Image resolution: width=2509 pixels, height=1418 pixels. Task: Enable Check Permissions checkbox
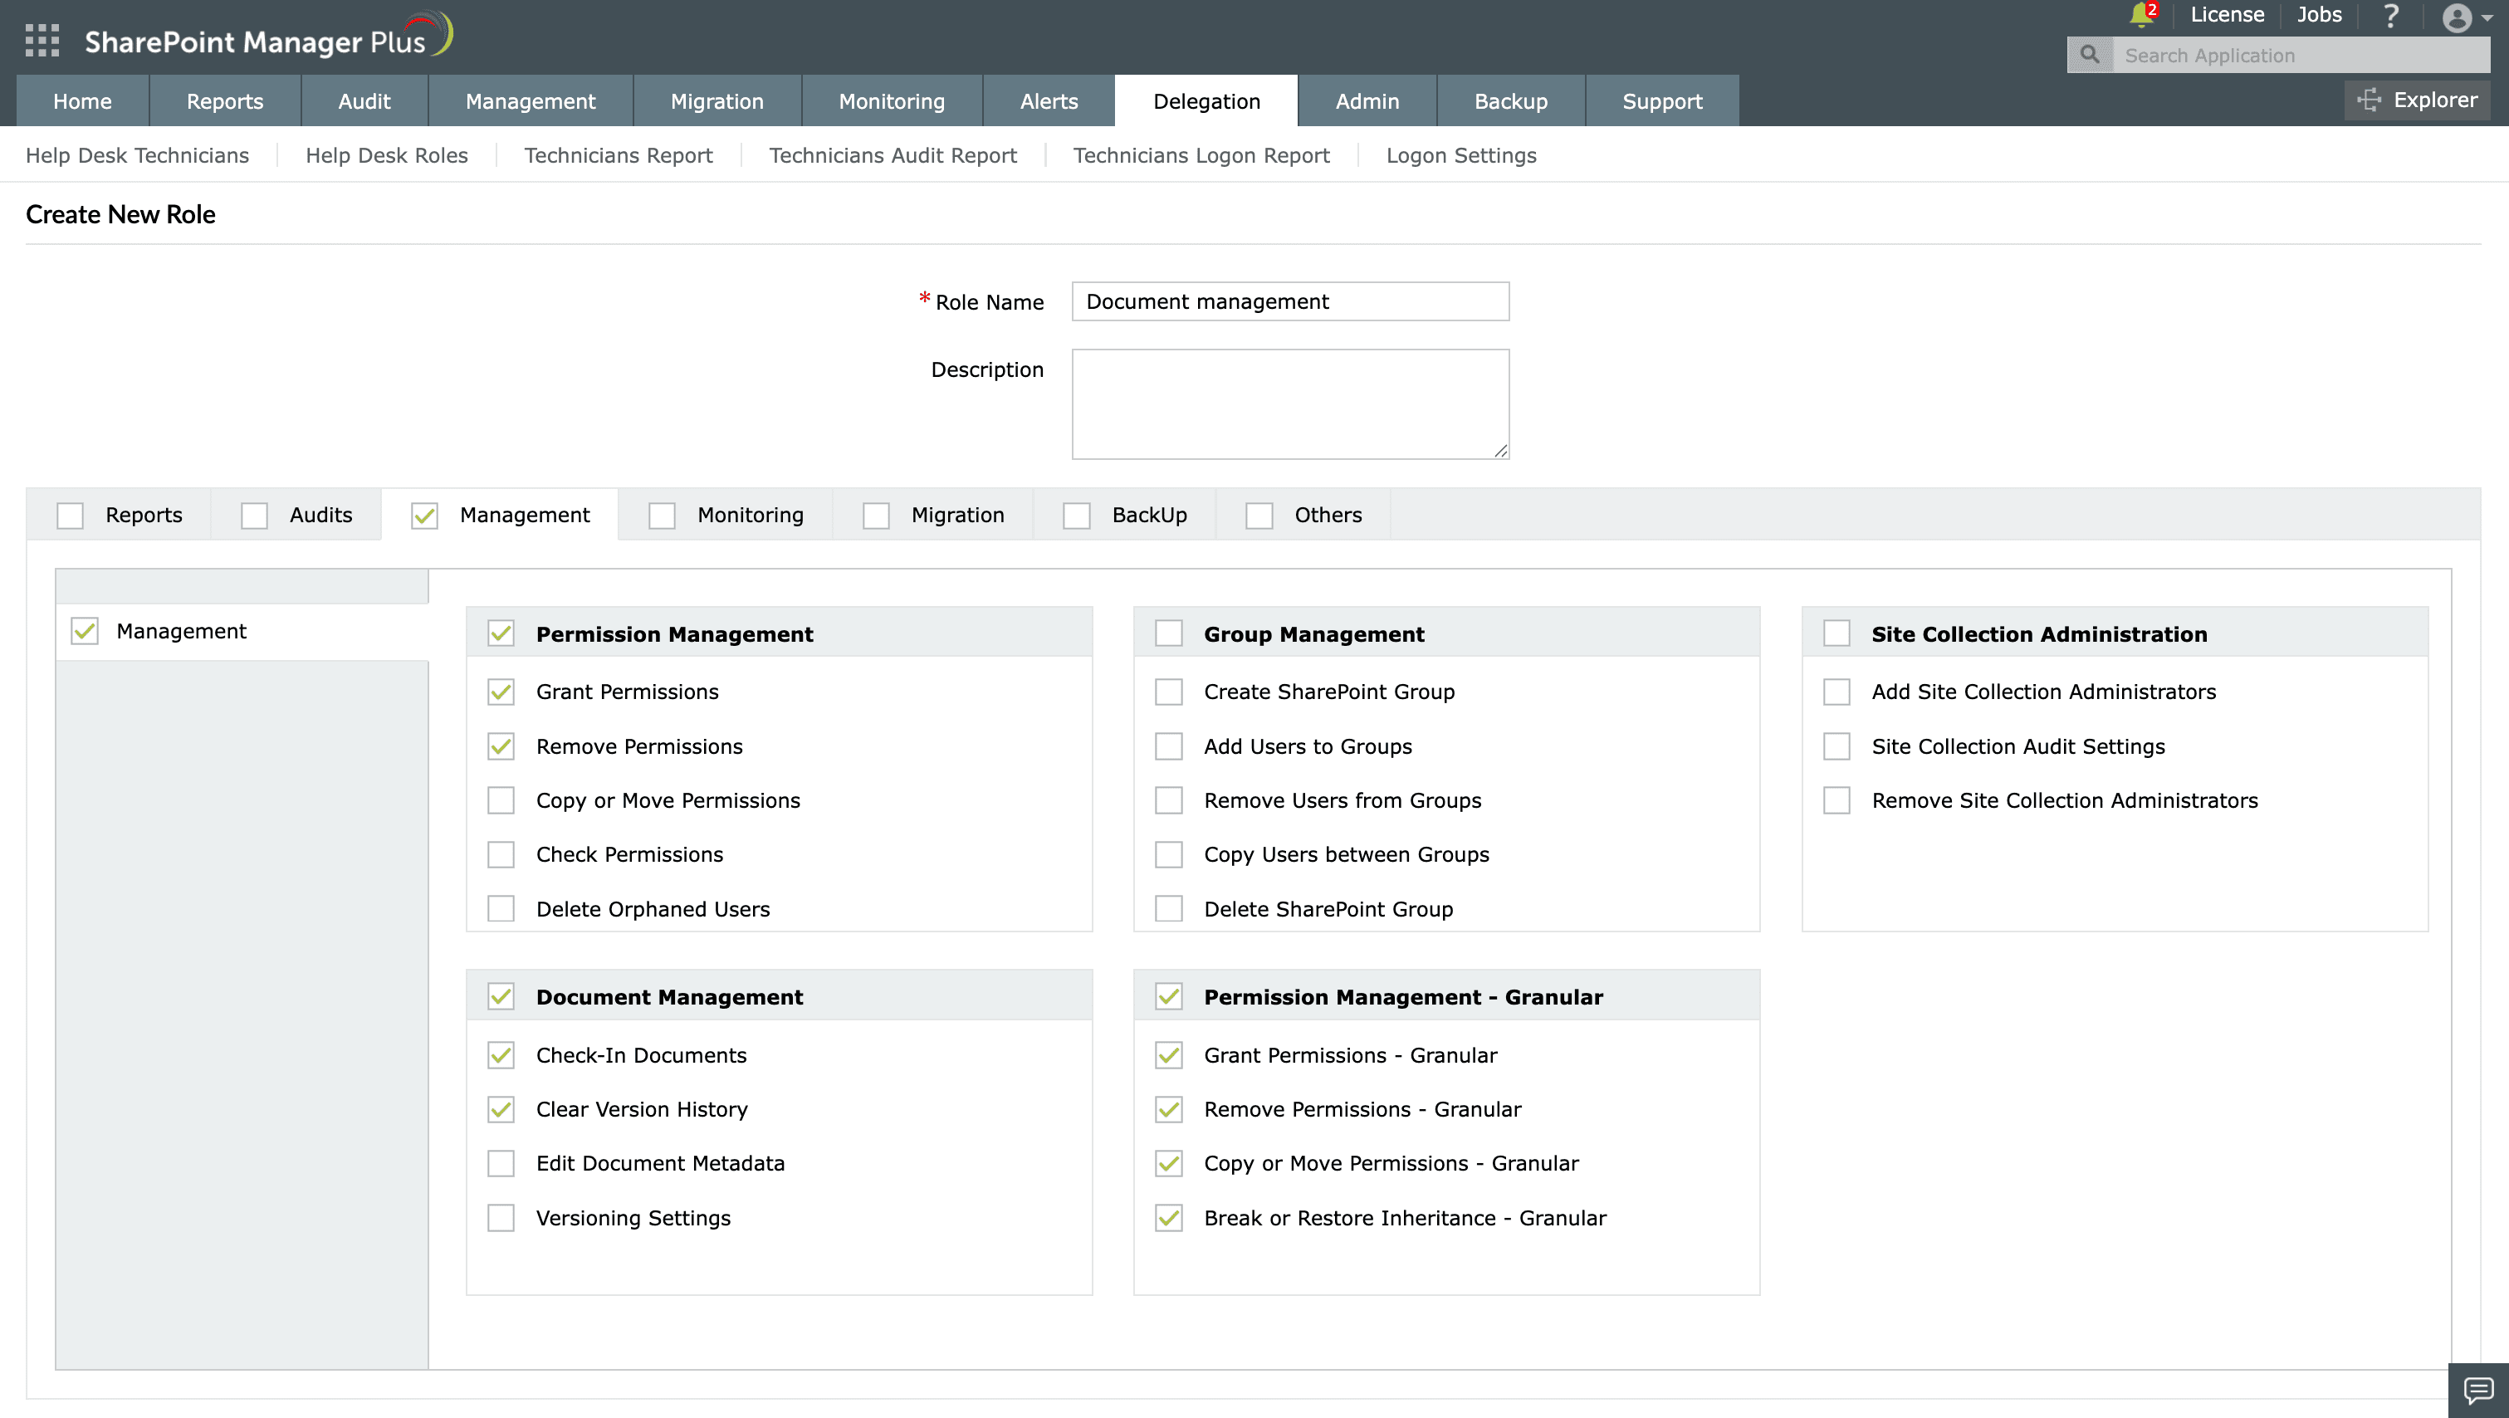[501, 854]
